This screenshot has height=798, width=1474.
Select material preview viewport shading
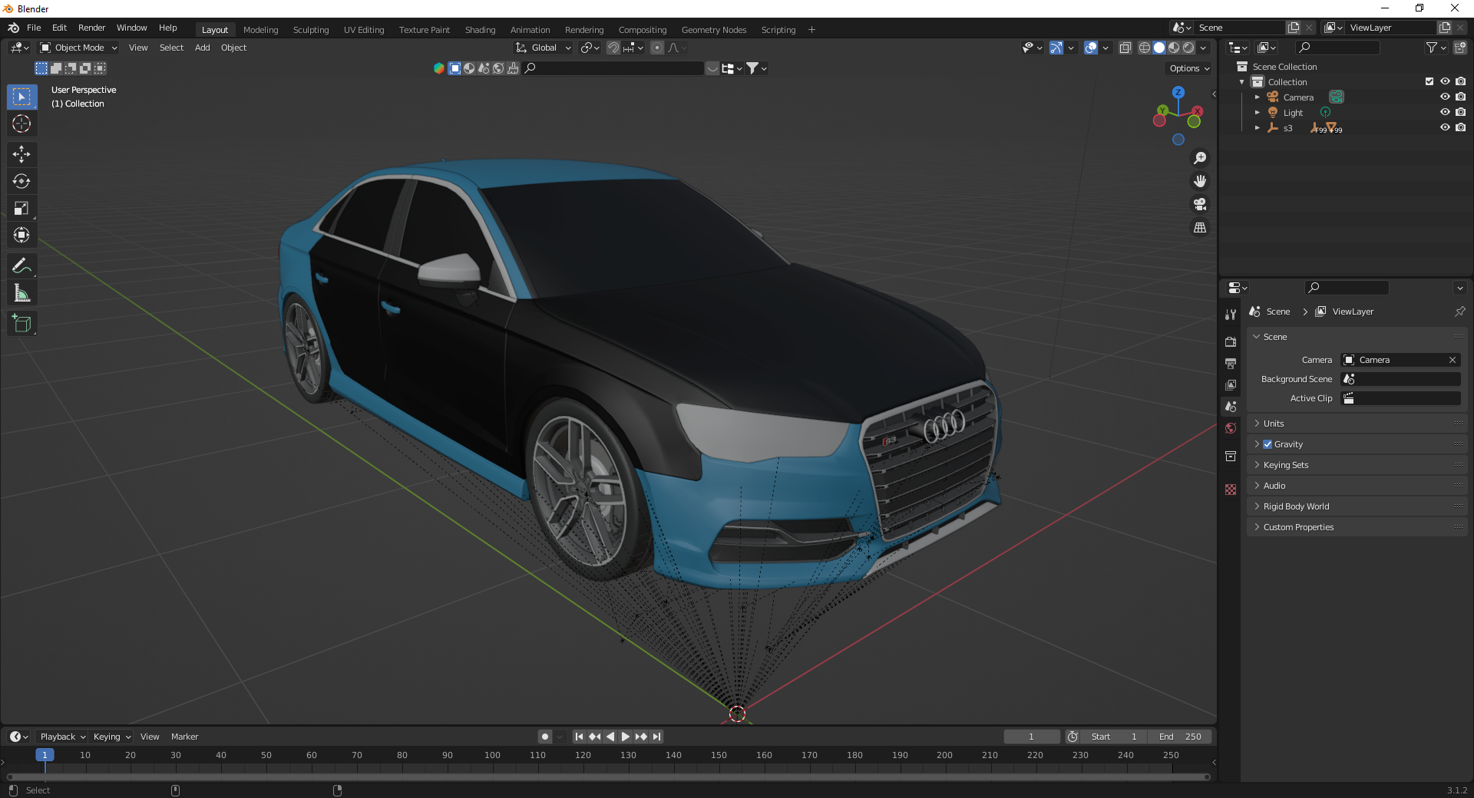(1174, 48)
